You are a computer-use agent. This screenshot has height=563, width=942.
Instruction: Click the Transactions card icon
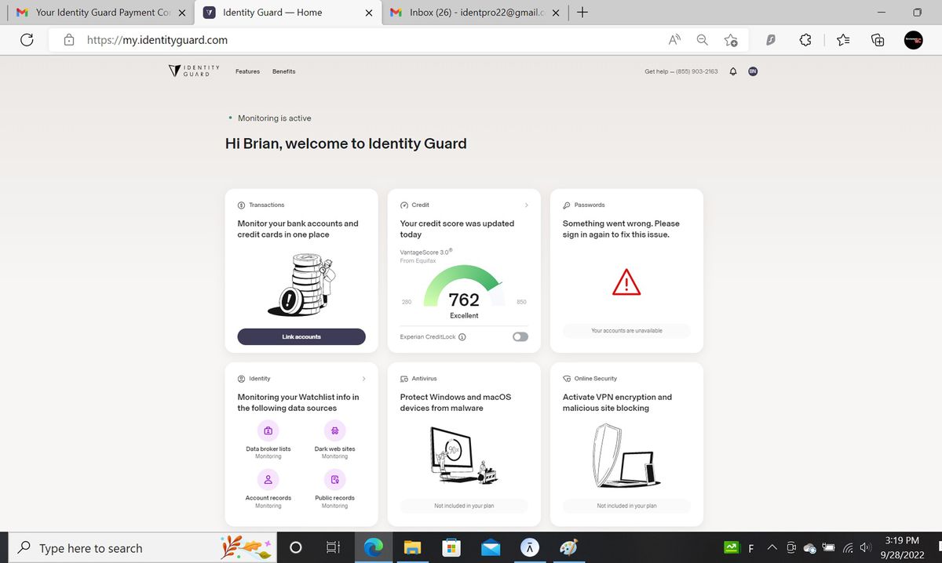(240, 205)
